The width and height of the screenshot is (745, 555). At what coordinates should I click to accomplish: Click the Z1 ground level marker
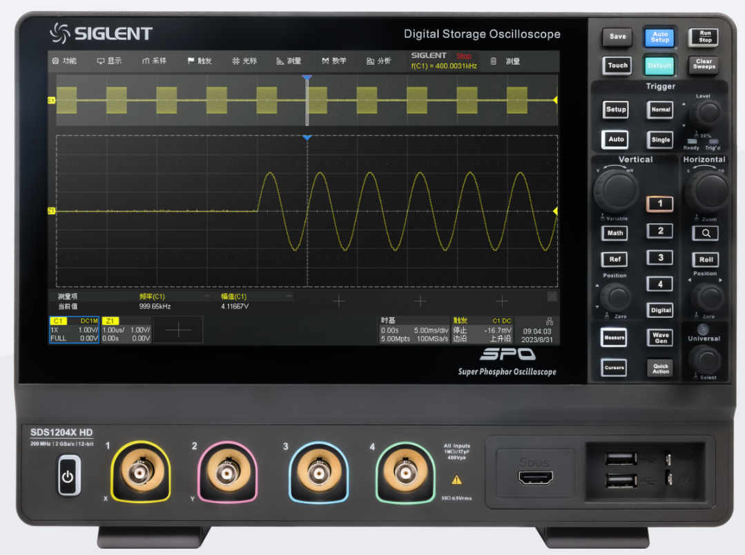(51, 211)
